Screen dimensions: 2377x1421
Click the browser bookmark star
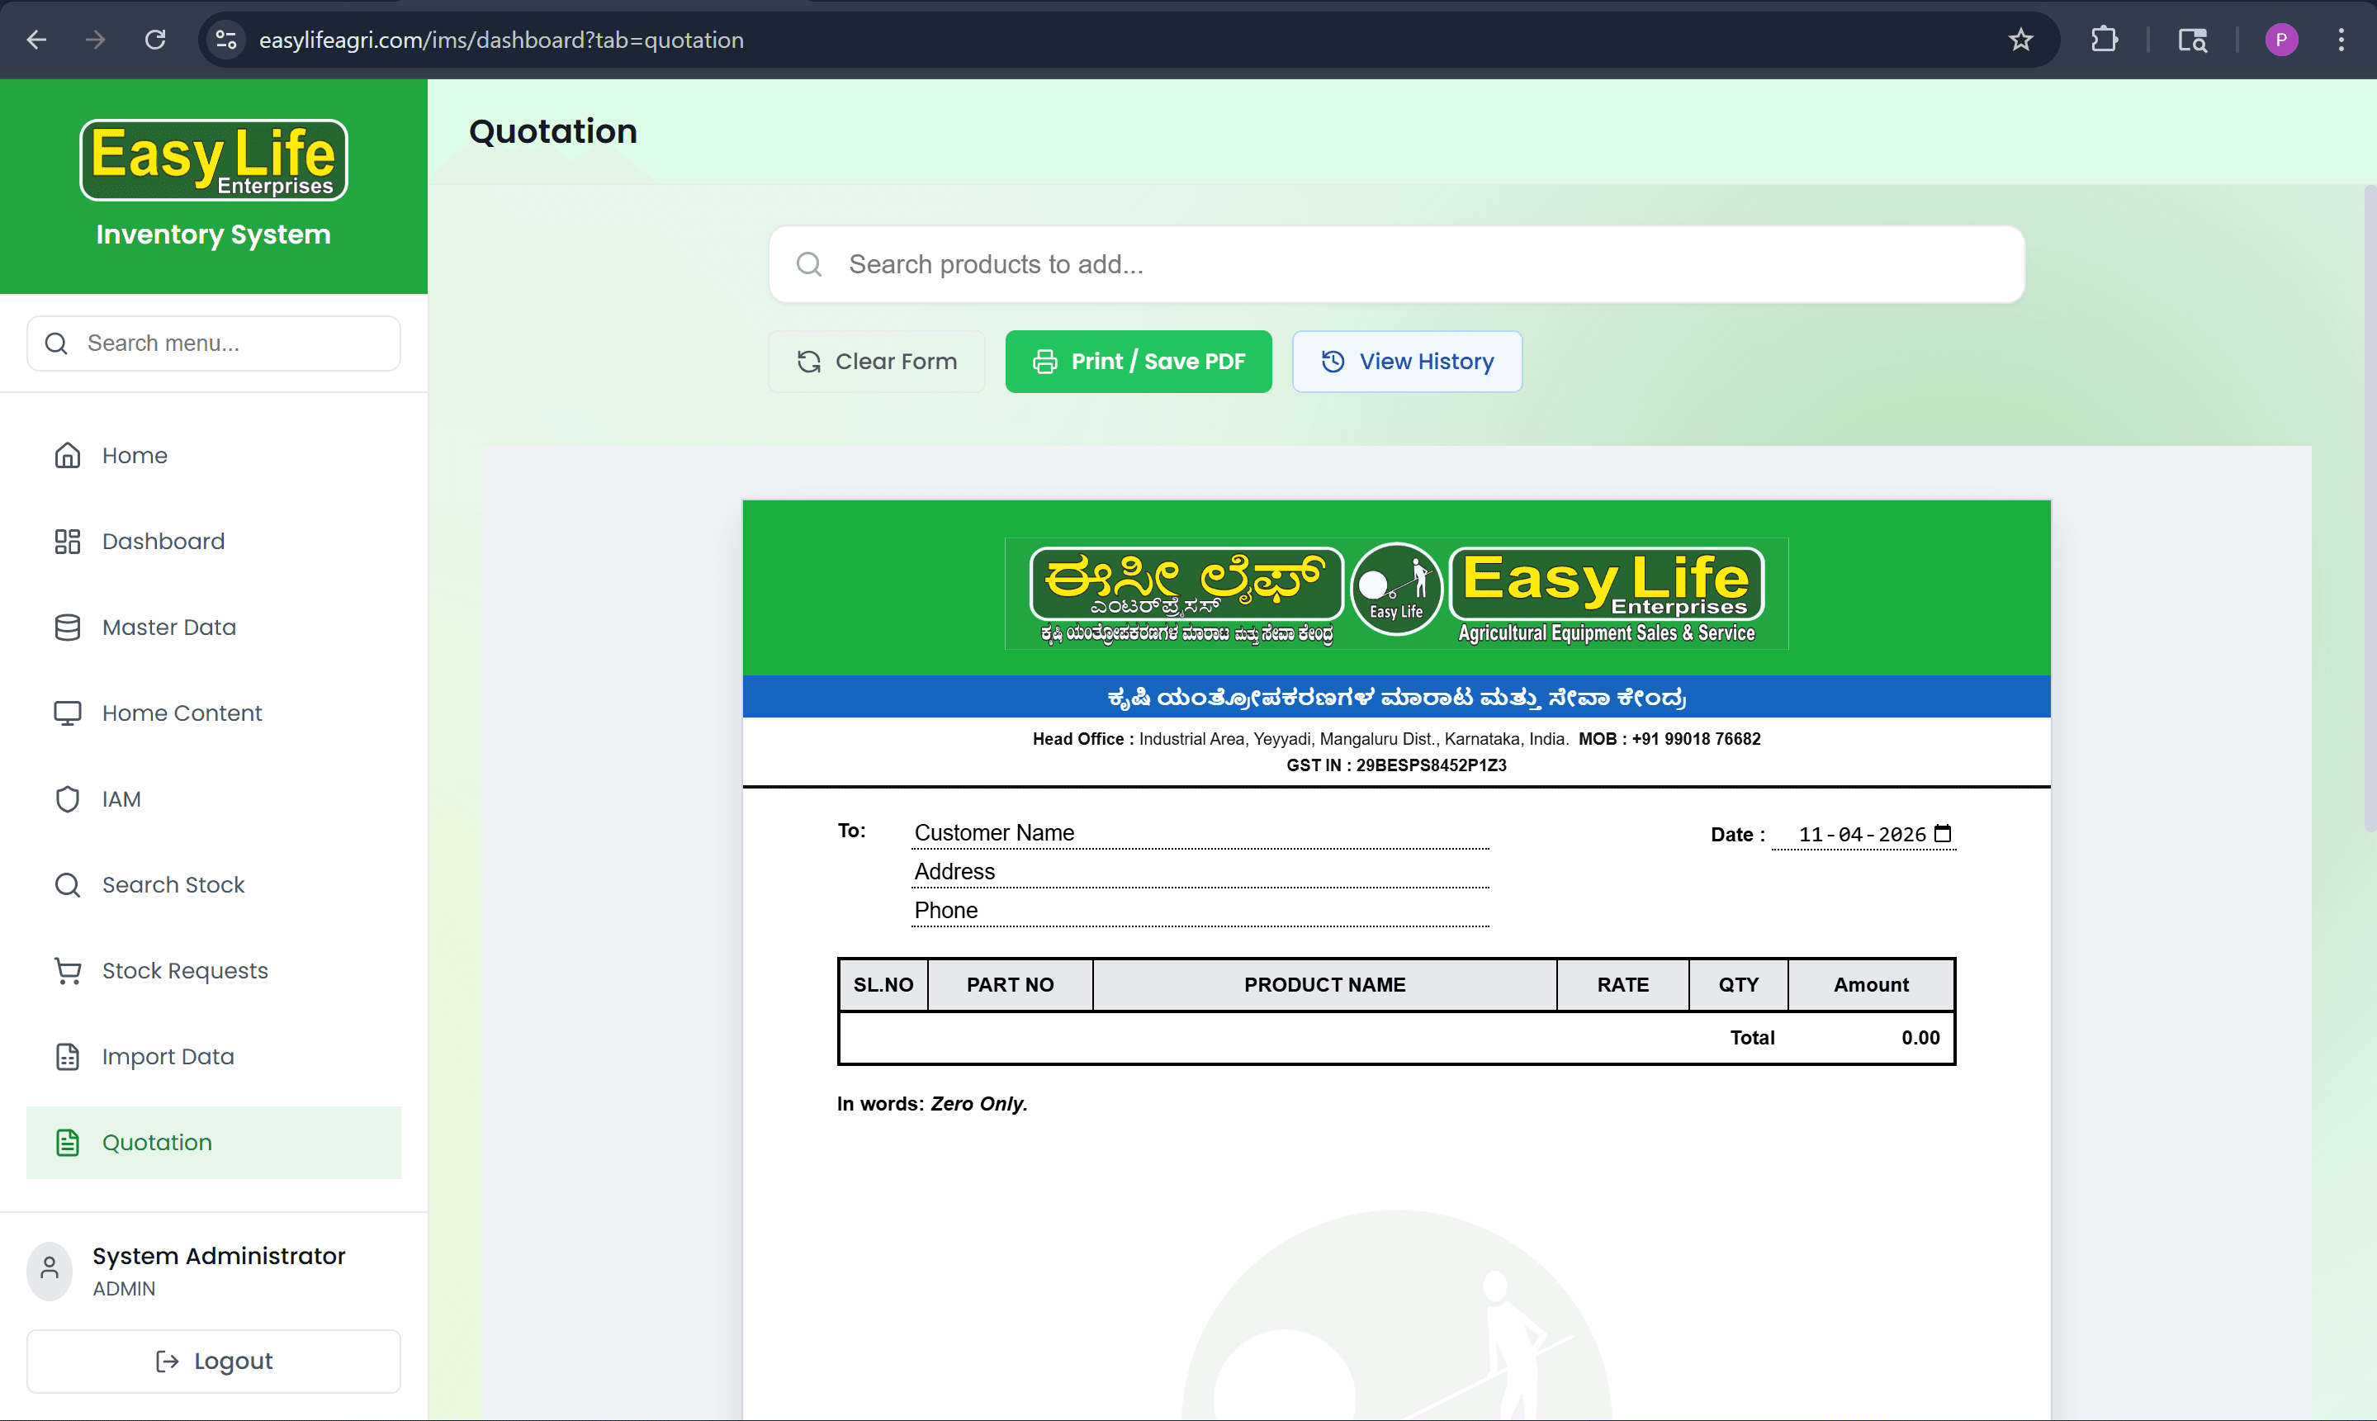pos(2020,40)
